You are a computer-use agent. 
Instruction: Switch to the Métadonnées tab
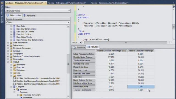[14, 15]
